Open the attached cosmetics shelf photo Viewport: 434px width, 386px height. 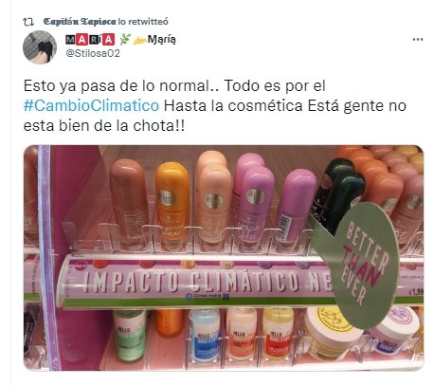point(224,258)
